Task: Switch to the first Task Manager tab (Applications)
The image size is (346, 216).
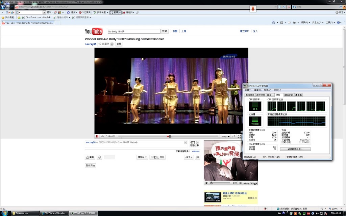Action: 250,95
